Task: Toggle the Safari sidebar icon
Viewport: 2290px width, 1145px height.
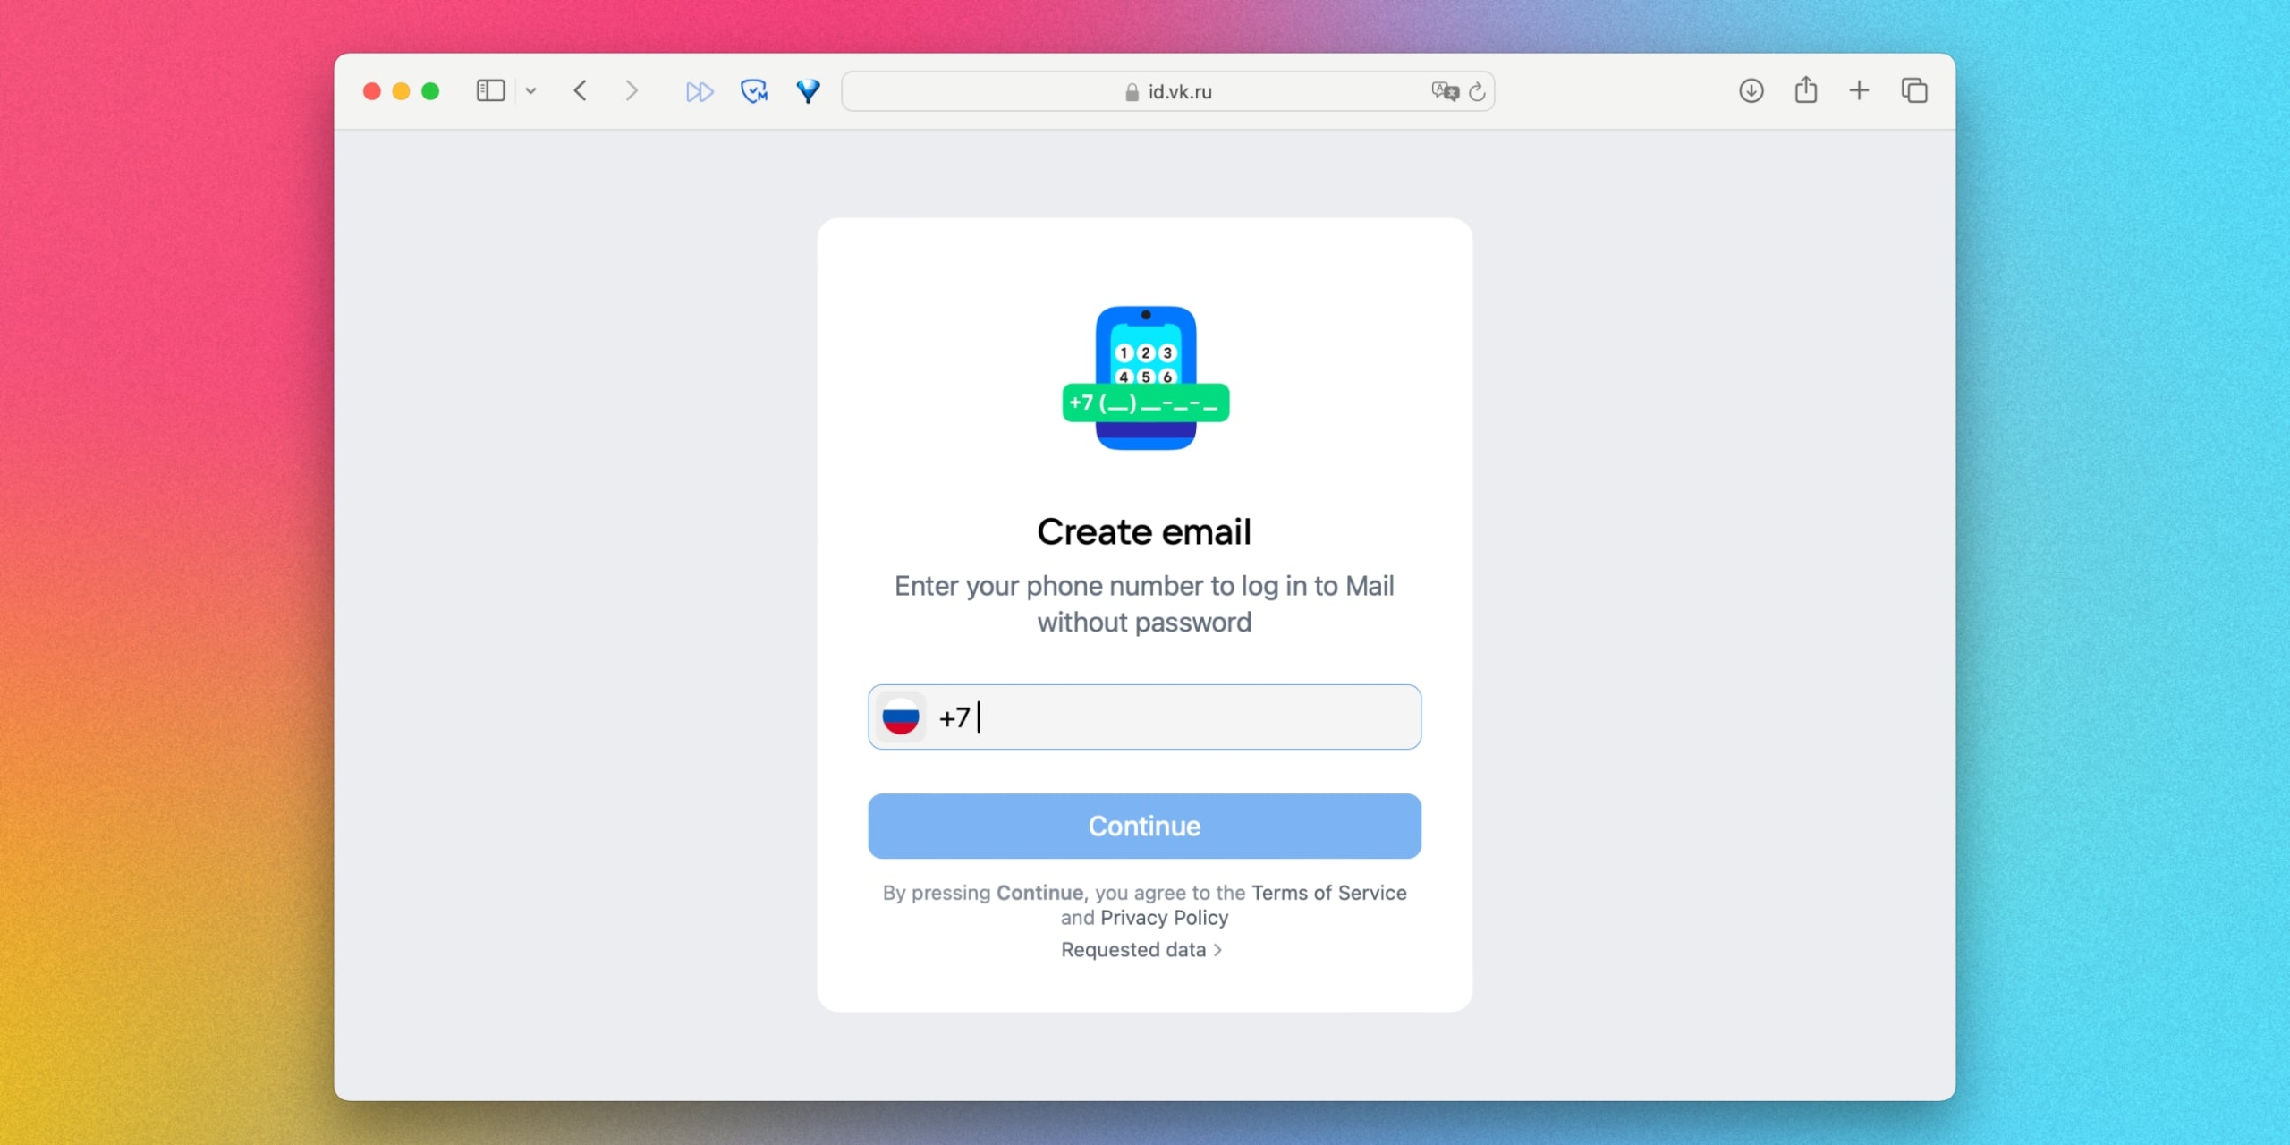Action: point(490,91)
